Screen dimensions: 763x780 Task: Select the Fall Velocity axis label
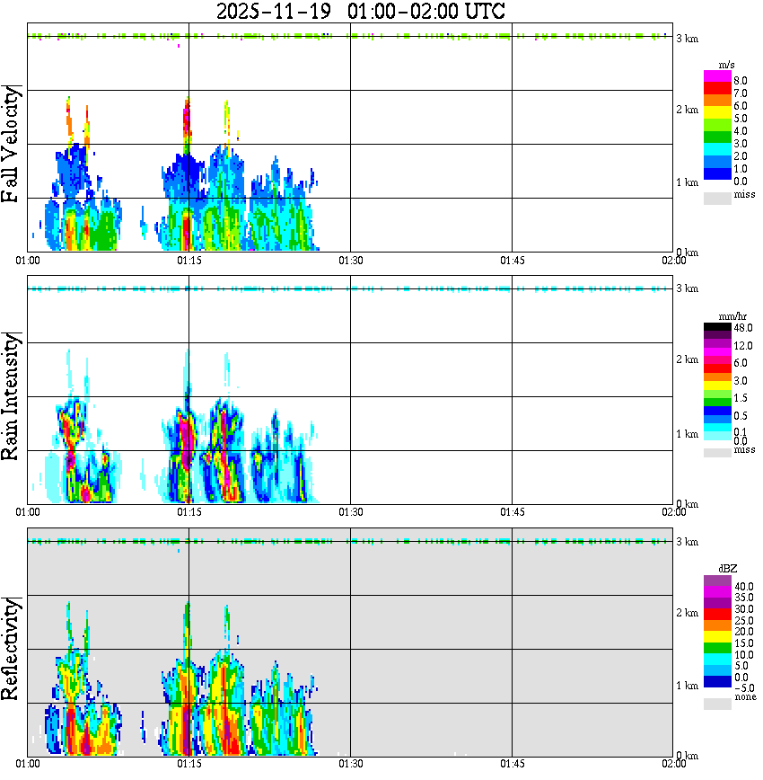coord(11,144)
